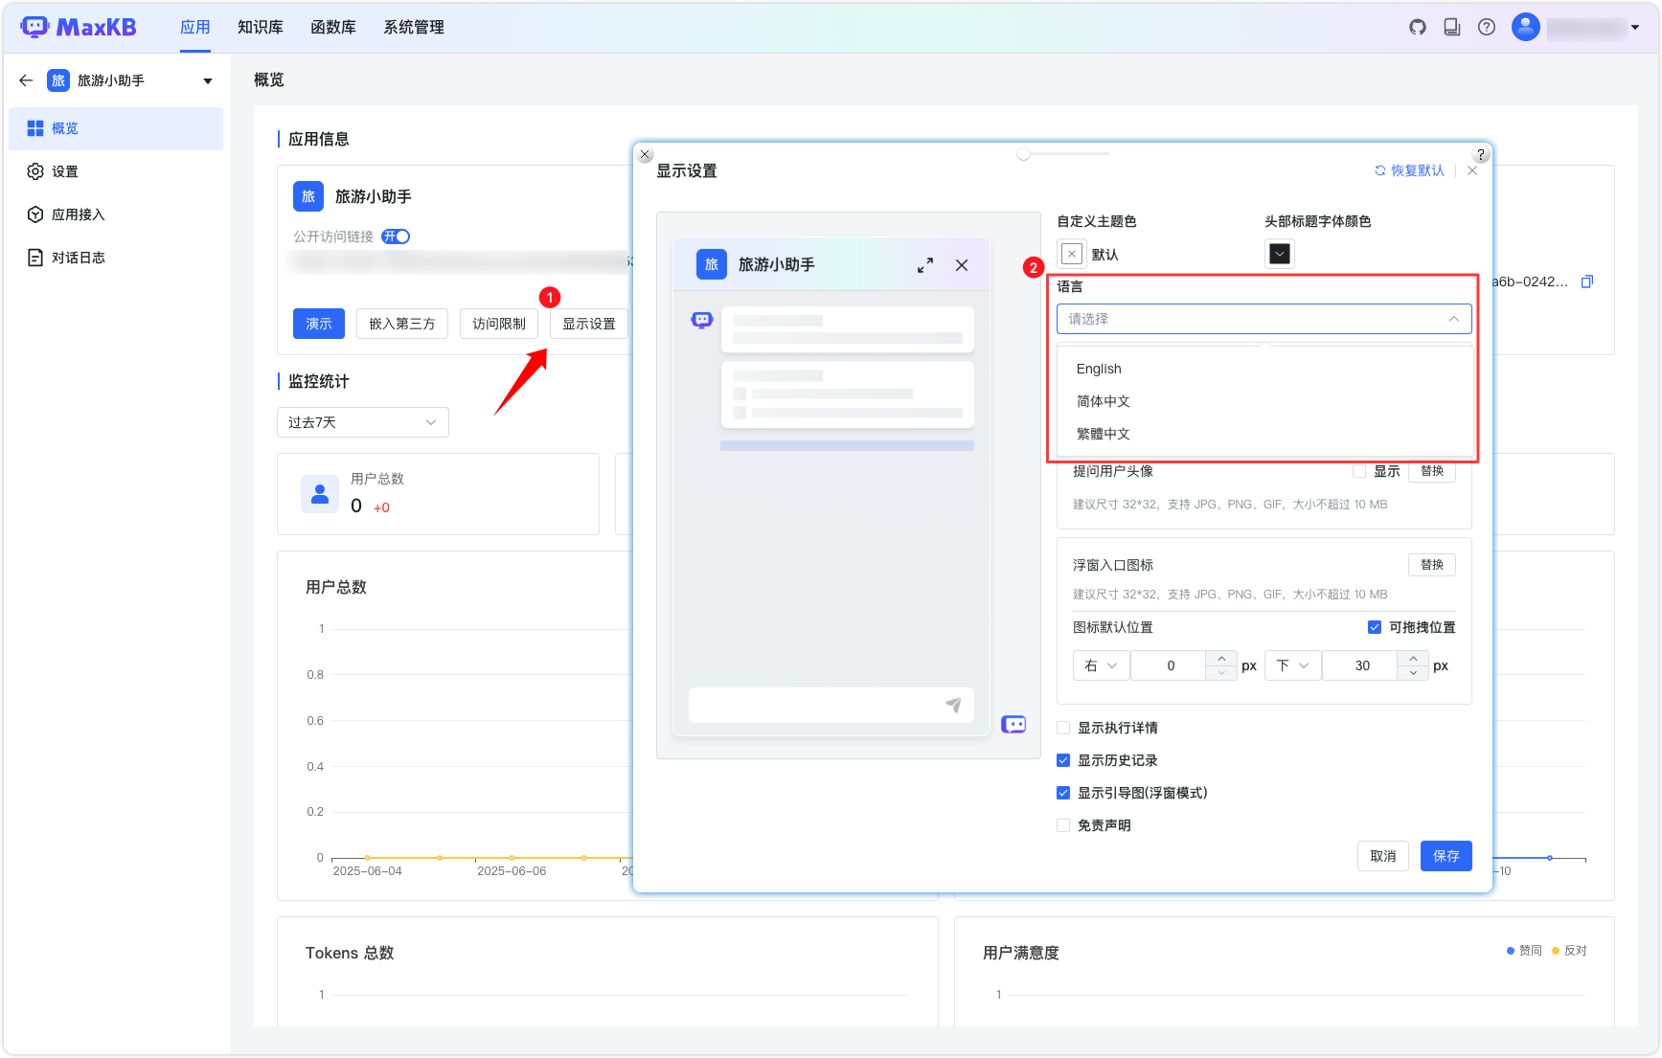
Task: Open the GitHub icon link
Action: click(x=1418, y=27)
